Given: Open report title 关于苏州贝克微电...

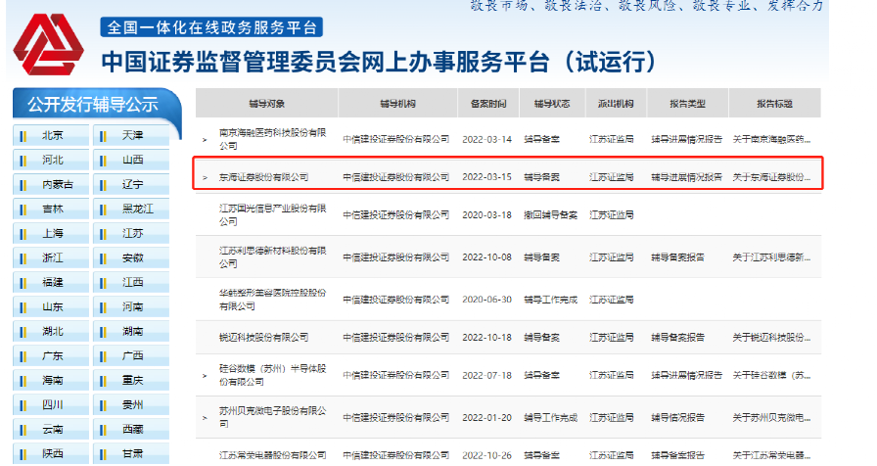Looking at the screenshot, I should click(x=771, y=418).
